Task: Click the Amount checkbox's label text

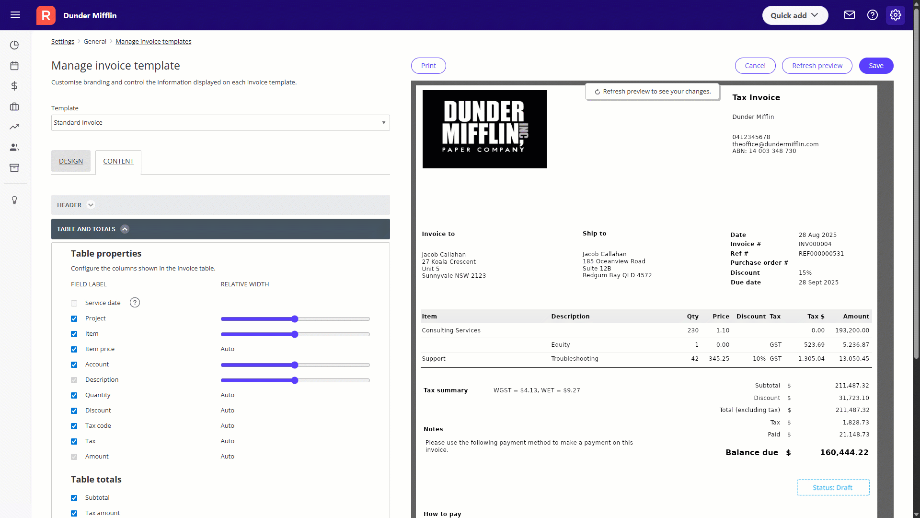Action: [x=97, y=457]
